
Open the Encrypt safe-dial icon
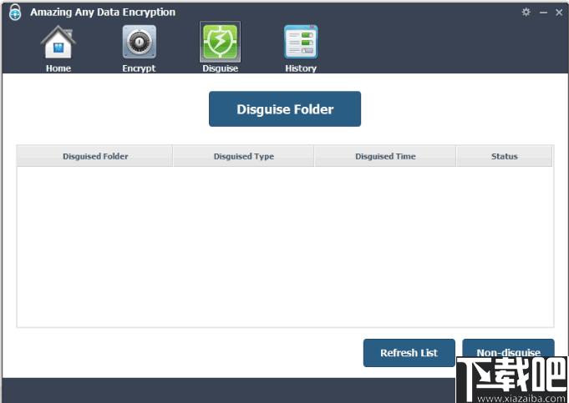(x=140, y=42)
